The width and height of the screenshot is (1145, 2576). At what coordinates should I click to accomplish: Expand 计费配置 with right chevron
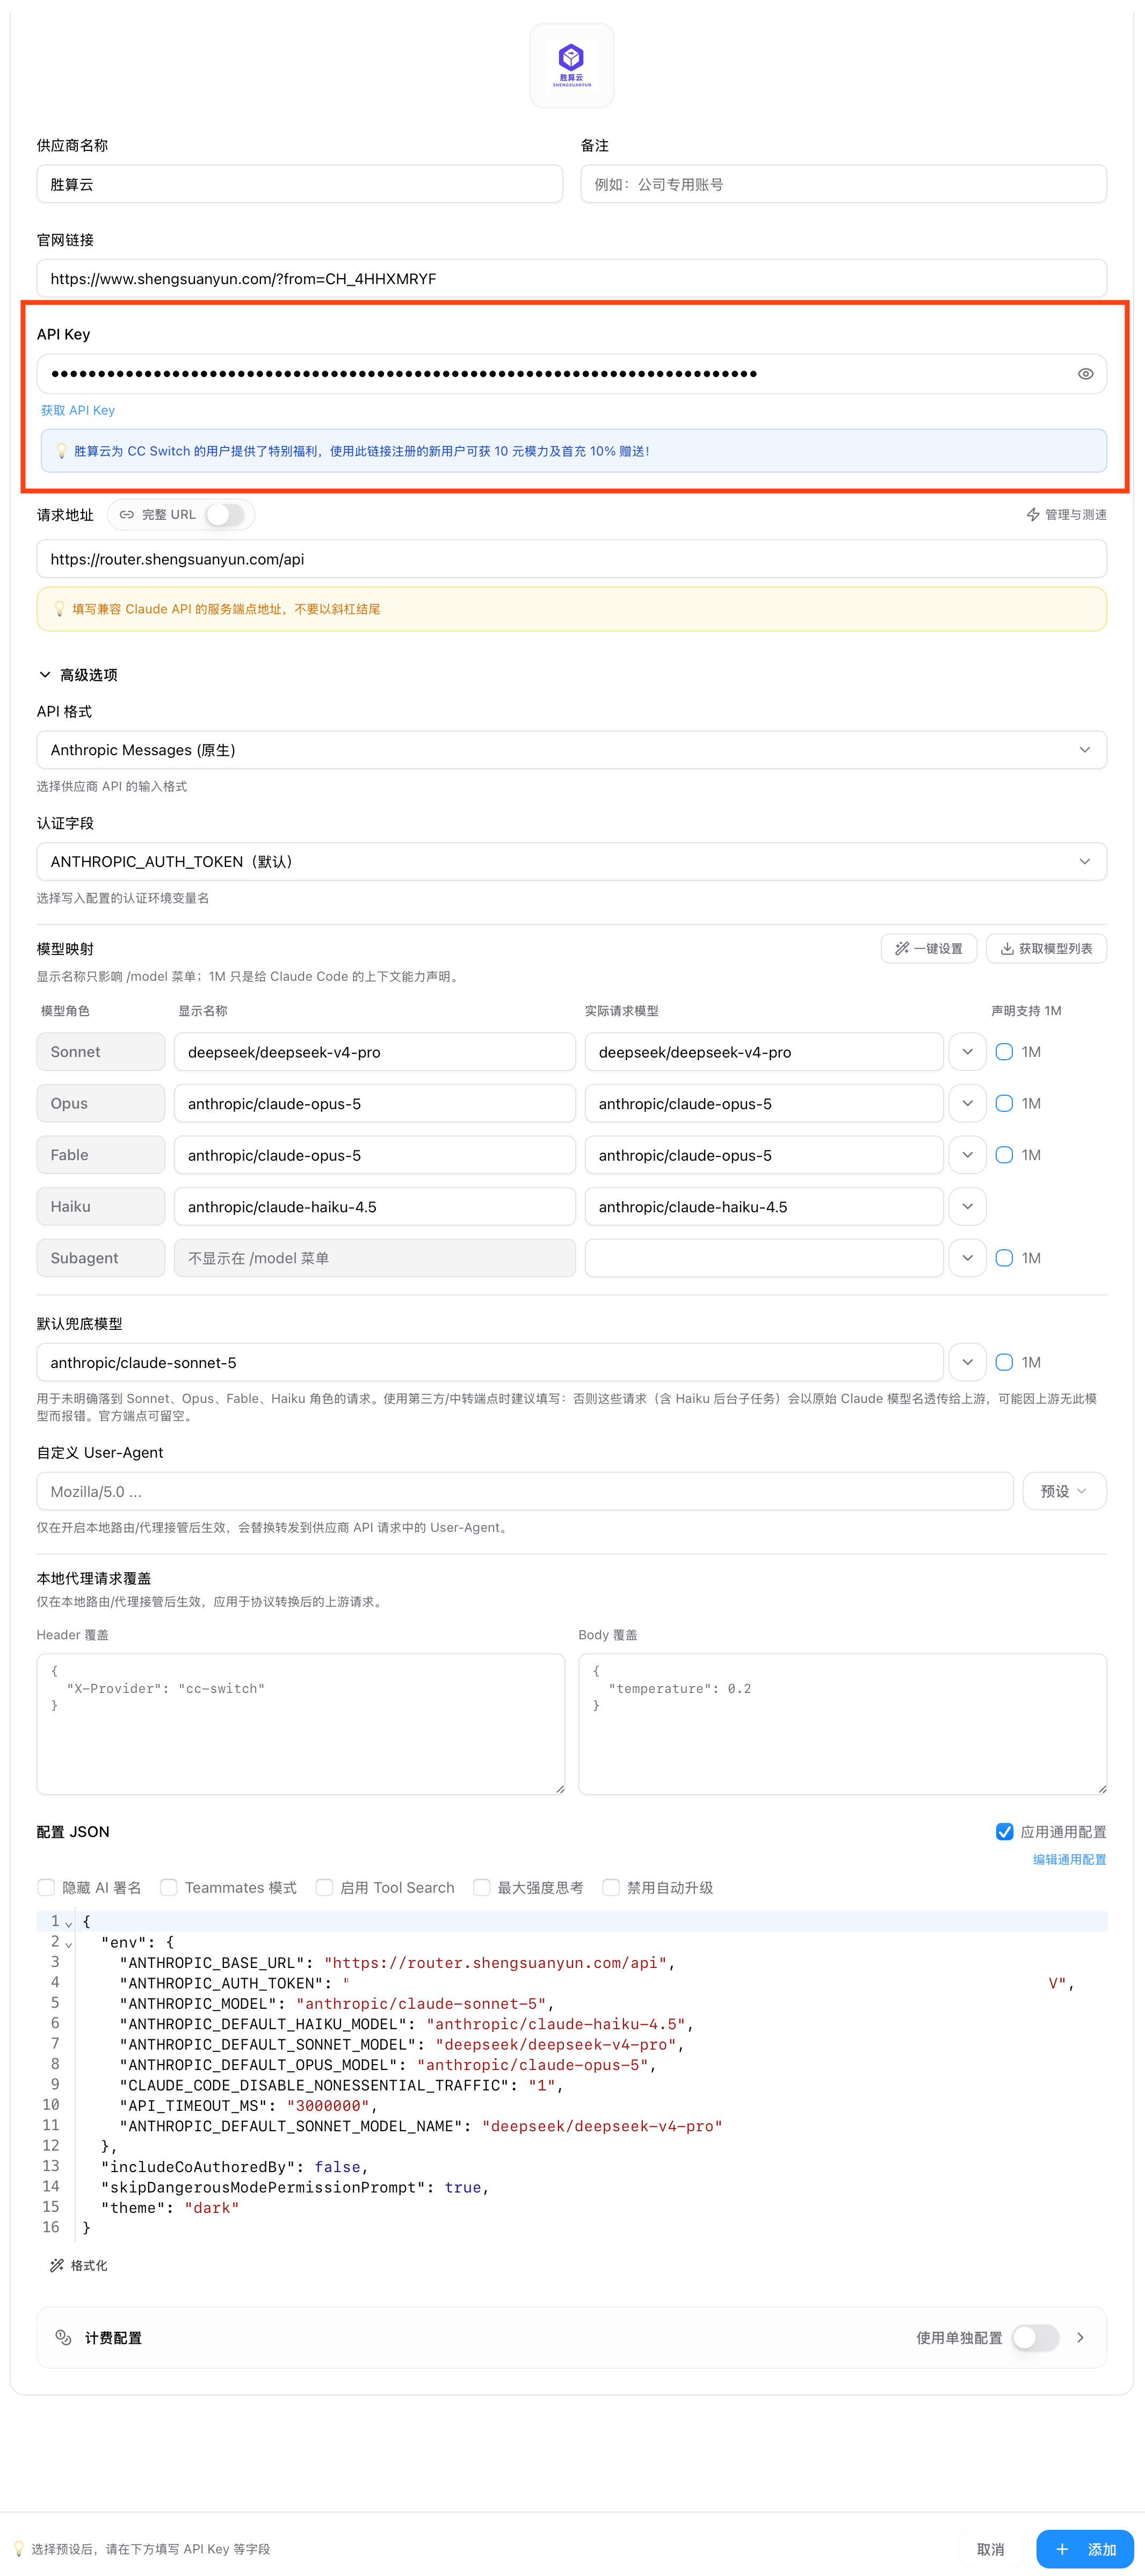(x=1080, y=2338)
